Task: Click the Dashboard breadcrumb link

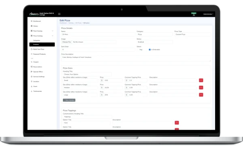Action: (63, 23)
